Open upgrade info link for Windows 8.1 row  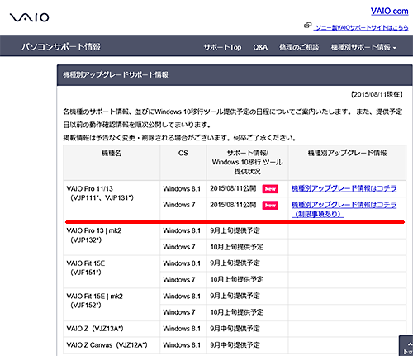[344, 188]
